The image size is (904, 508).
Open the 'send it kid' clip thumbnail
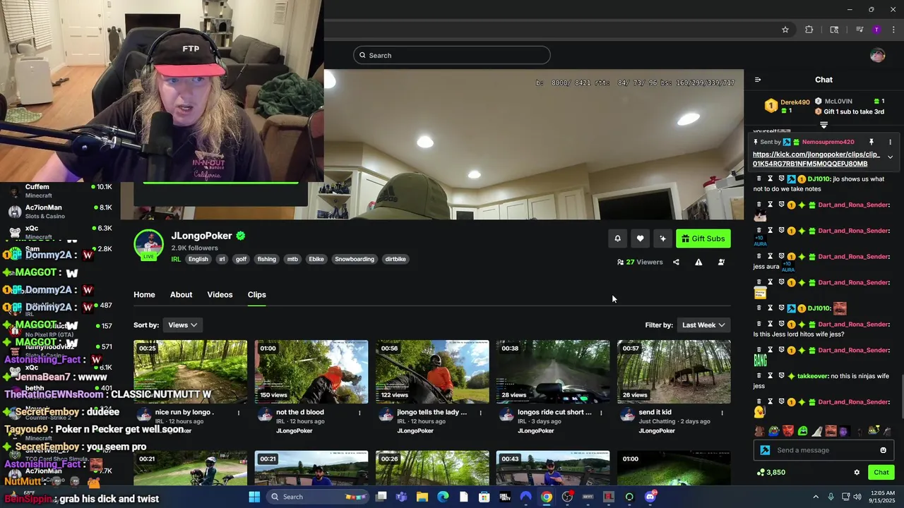(674, 372)
